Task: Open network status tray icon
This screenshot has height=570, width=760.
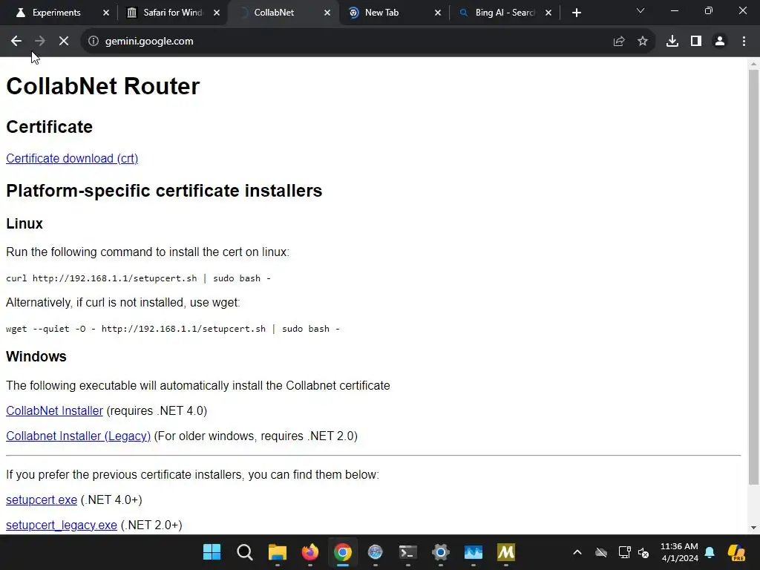Action: pyautogui.click(x=624, y=552)
